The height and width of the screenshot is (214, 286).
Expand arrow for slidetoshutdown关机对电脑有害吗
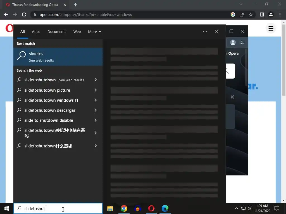pos(96,133)
